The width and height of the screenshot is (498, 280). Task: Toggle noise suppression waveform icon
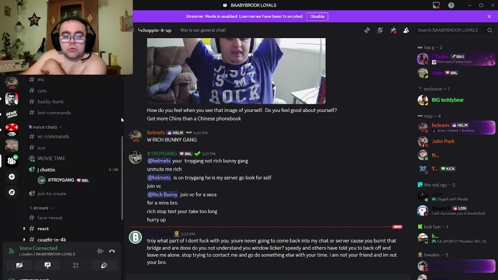click(100, 251)
